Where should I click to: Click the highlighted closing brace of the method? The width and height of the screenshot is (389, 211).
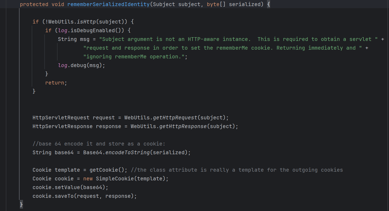[21, 205]
